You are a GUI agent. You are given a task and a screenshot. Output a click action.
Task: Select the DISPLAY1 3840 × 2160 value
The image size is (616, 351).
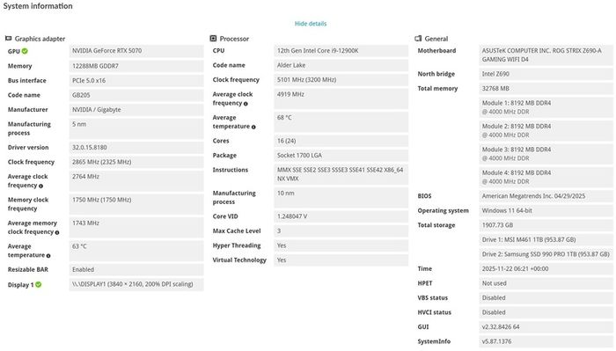(x=136, y=284)
